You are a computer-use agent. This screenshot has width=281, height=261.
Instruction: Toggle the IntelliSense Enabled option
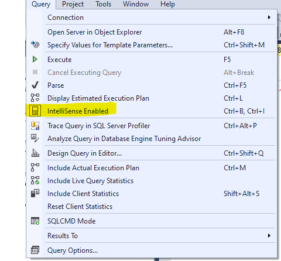pyautogui.click(x=151, y=111)
